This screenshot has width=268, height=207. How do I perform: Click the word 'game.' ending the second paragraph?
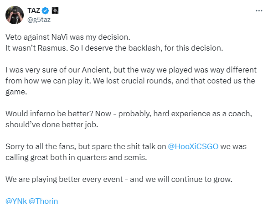(16, 92)
